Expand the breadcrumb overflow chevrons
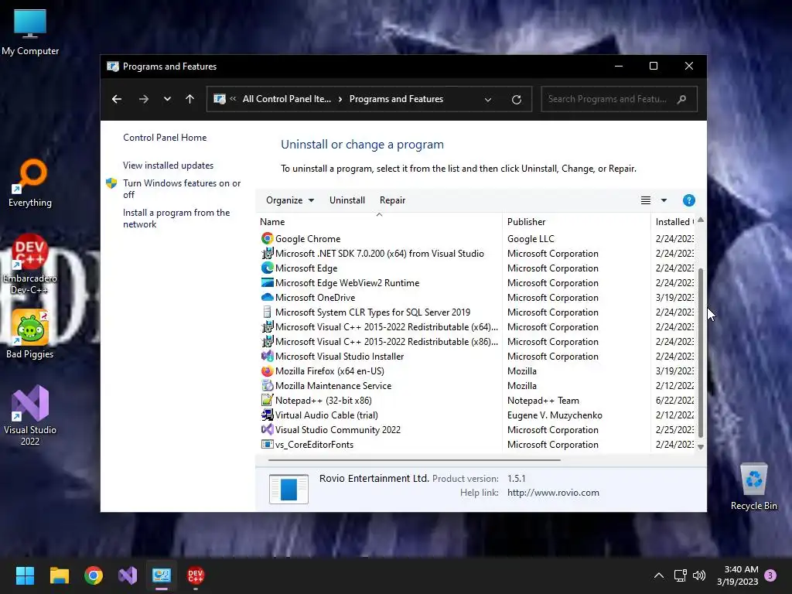Screen dimensions: 792x594 tap(233, 99)
